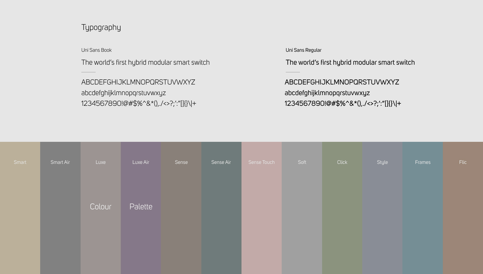Click the tagline sample under Uni Sans Regular

coord(350,62)
